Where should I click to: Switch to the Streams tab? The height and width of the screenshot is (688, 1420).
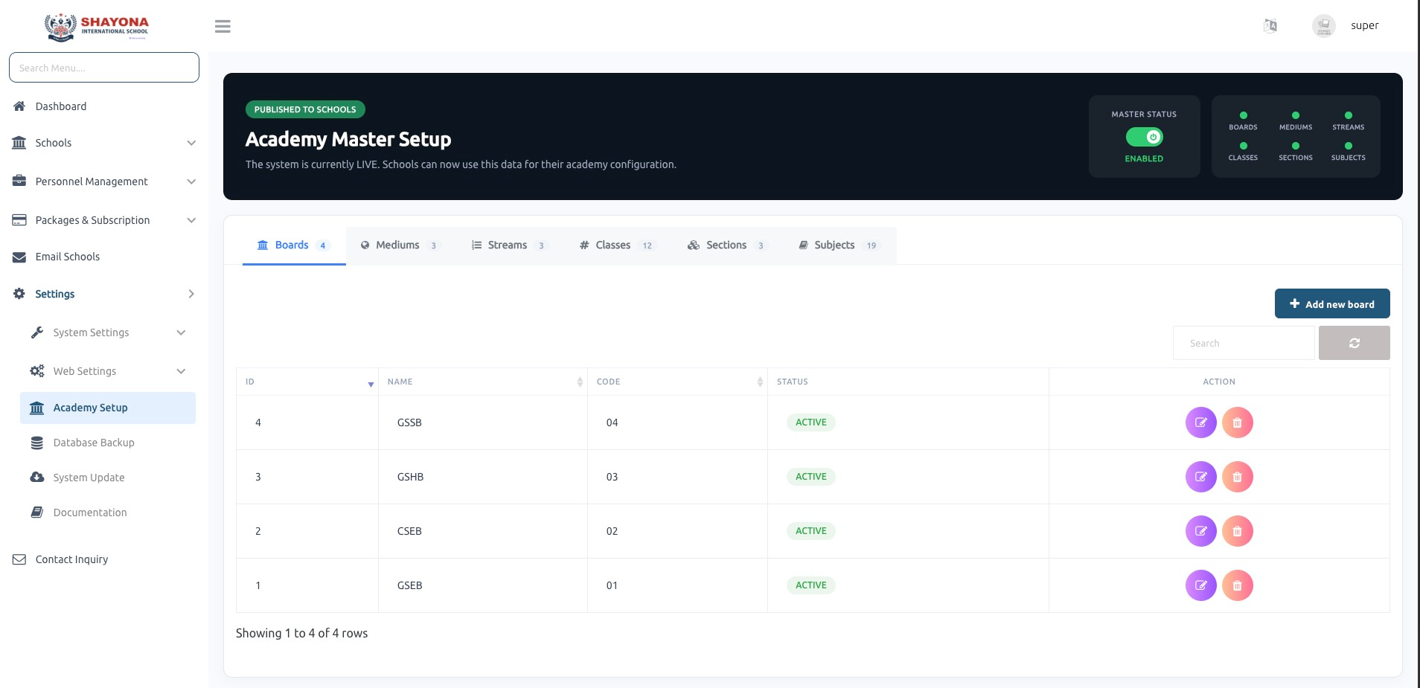pyautogui.click(x=510, y=245)
